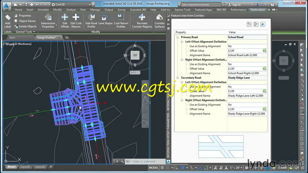Viewport: 308px width, 173px height.
Task: Toggle MODEL space button in status bar
Action: tap(154, 168)
